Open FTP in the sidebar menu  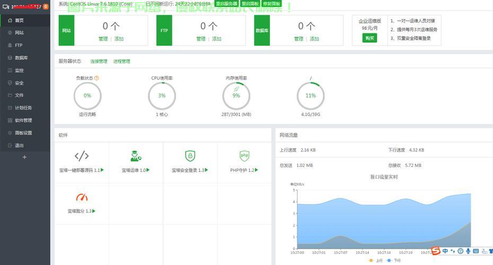point(25,45)
